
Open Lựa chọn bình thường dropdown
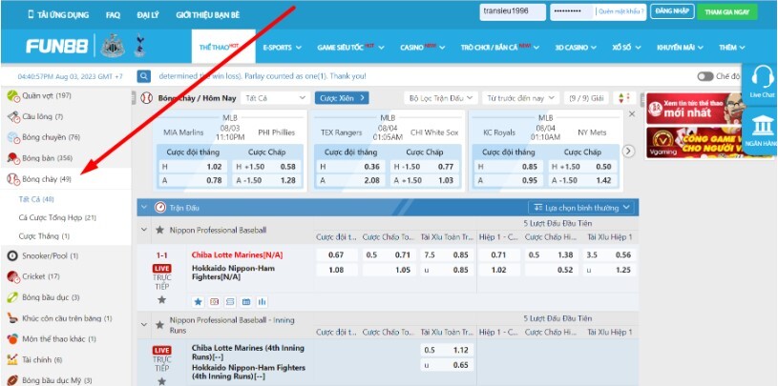coord(584,207)
